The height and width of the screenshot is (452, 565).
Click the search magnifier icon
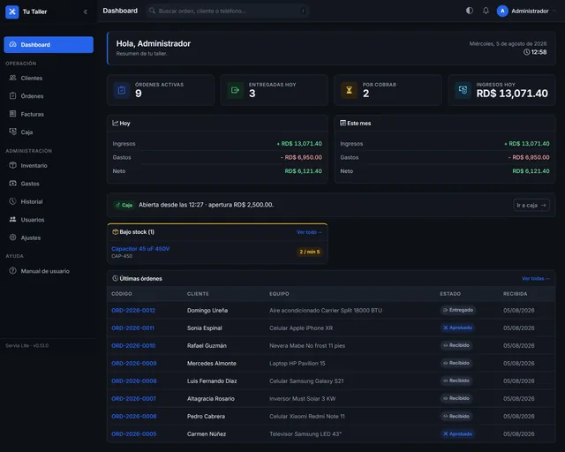(x=153, y=11)
